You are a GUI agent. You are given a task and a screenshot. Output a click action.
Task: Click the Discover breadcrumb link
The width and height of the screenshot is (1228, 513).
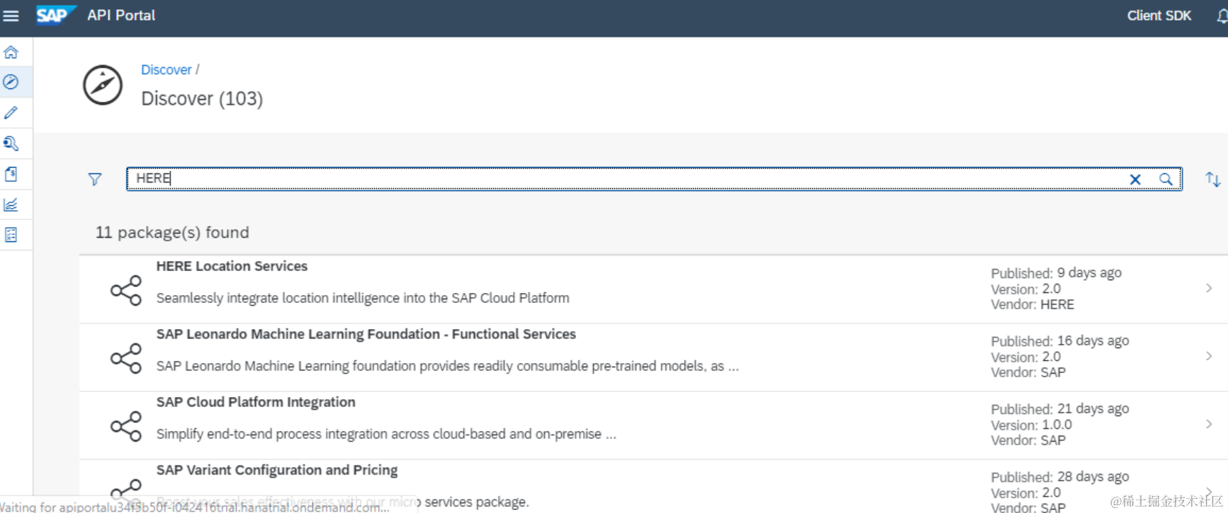point(166,70)
